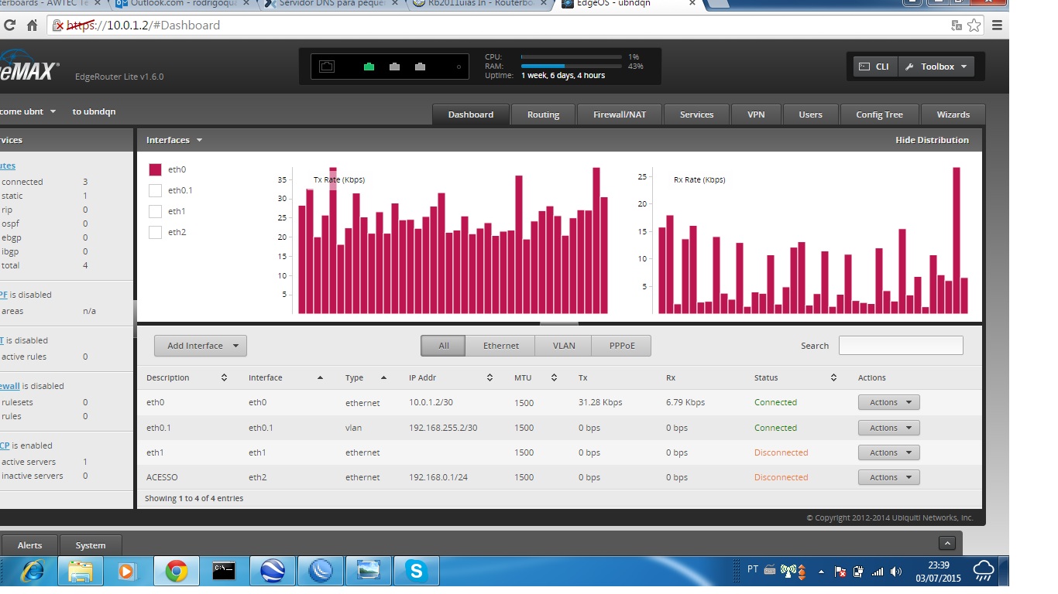This screenshot has width=1058, height=594.
Task: Bookmark this page with the star icon
Action: click(974, 26)
